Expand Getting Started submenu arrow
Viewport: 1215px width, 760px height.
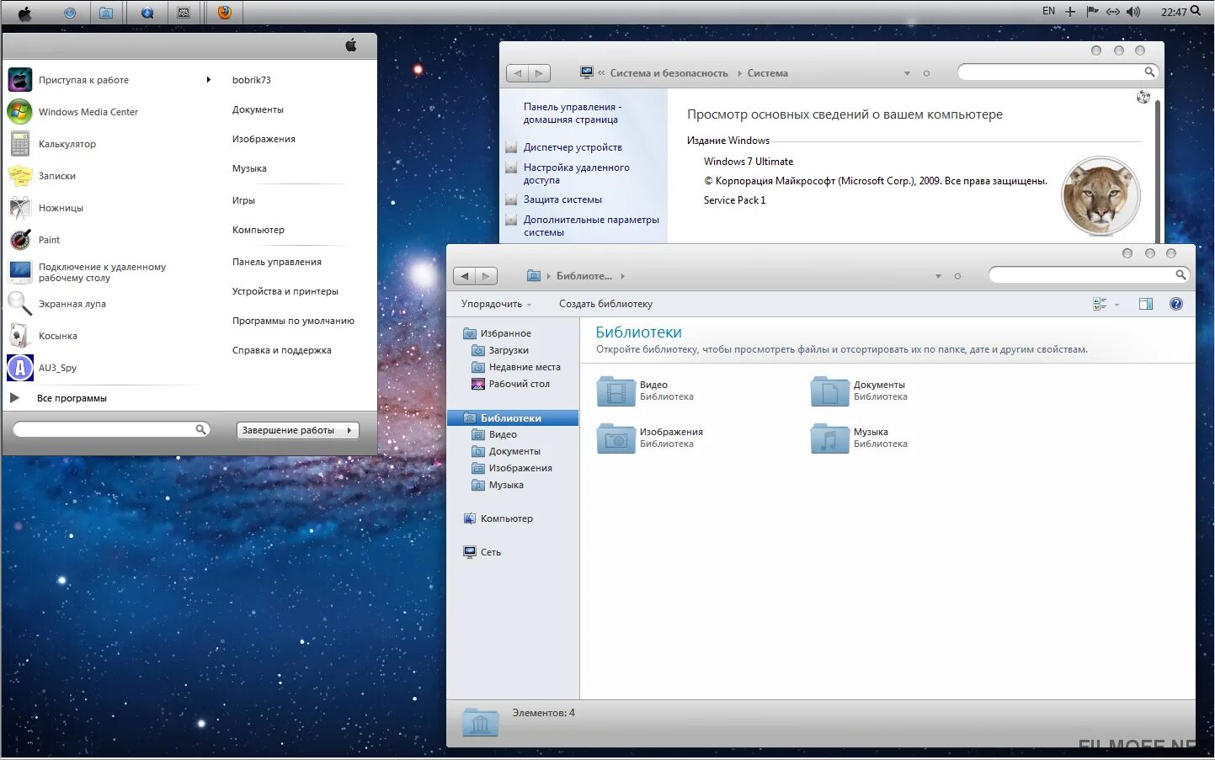tap(208, 80)
